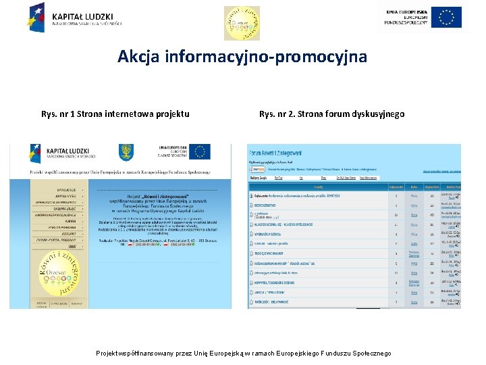Click the EU flag in slide header
The width and height of the screenshot is (486, 365).
tap(446, 18)
